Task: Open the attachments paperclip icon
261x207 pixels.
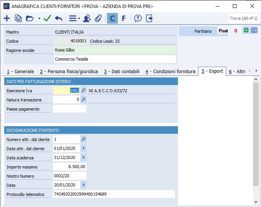Action: coord(98,18)
